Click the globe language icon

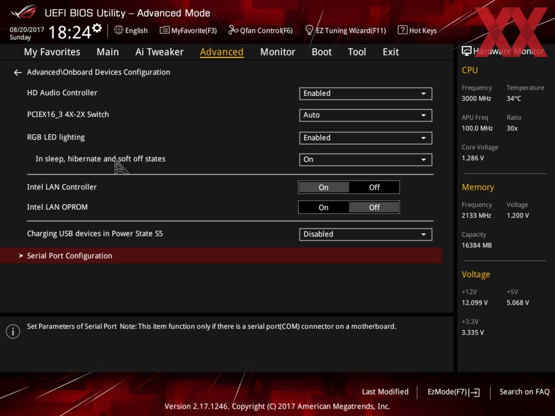point(118,30)
